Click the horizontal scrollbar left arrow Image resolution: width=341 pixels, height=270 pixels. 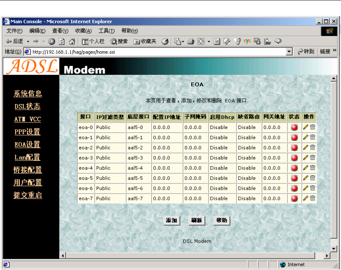point(63,256)
